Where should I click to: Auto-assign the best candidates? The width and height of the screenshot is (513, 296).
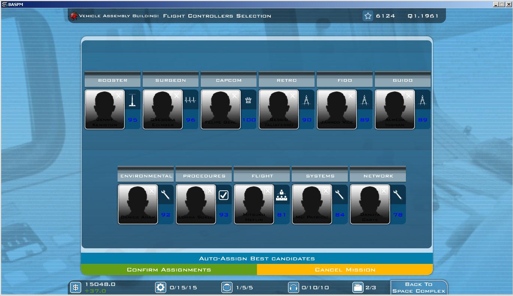pyautogui.click(x=257, y=258)
